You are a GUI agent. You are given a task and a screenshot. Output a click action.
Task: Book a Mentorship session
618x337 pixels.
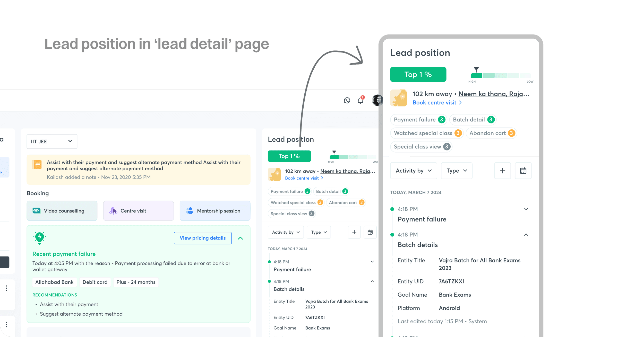pos(215,211)
